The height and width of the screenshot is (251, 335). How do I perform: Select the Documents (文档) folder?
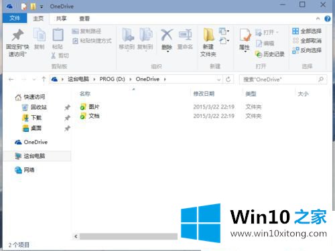coord(90,116)
